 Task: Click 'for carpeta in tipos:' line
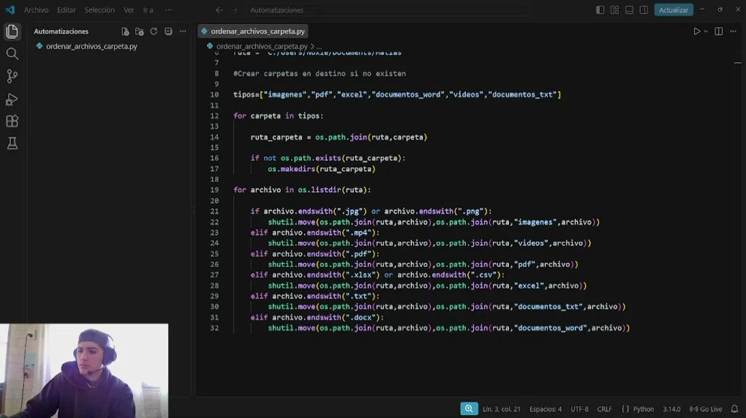pyautogui.click(x=278, y=116)
